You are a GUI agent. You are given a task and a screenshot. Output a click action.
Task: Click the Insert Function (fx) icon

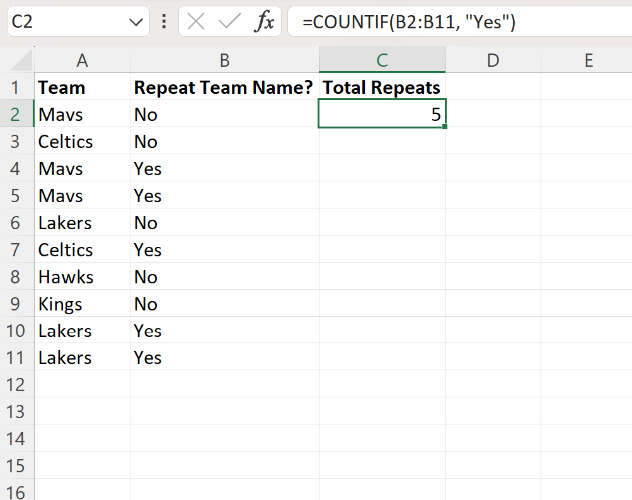pos(266,21)
